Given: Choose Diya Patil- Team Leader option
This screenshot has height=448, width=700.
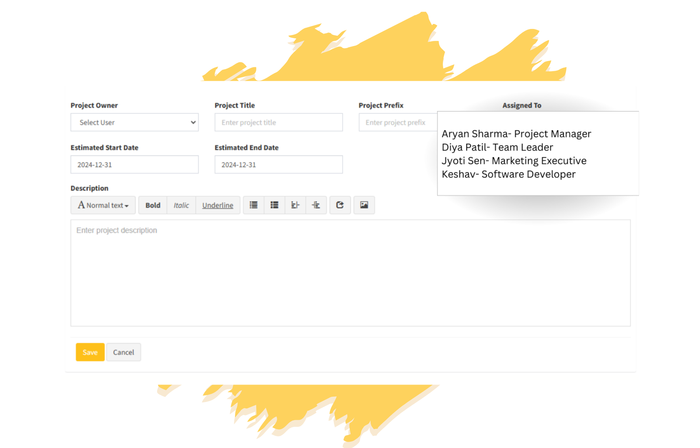Looking at the screenshot, I should [x=497, y=148].
